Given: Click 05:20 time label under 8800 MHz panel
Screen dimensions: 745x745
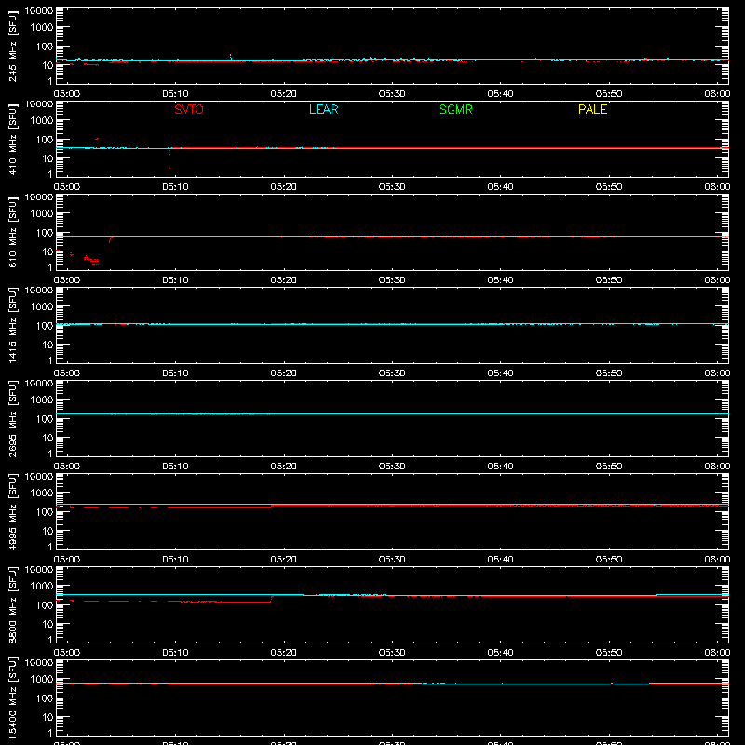Looking at the screenshot, I should point(284,653).
